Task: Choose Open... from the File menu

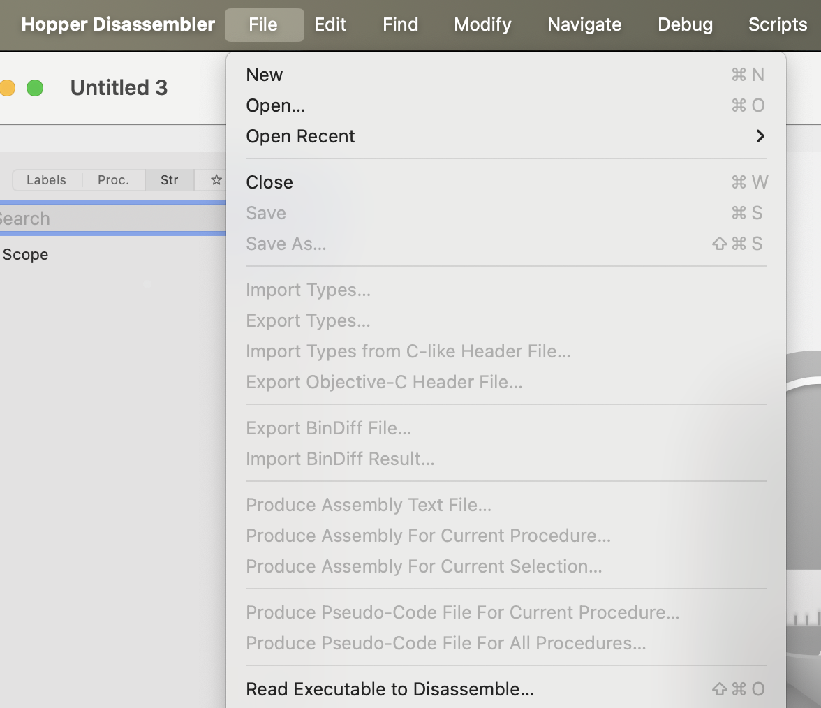Action: [505, 105]
